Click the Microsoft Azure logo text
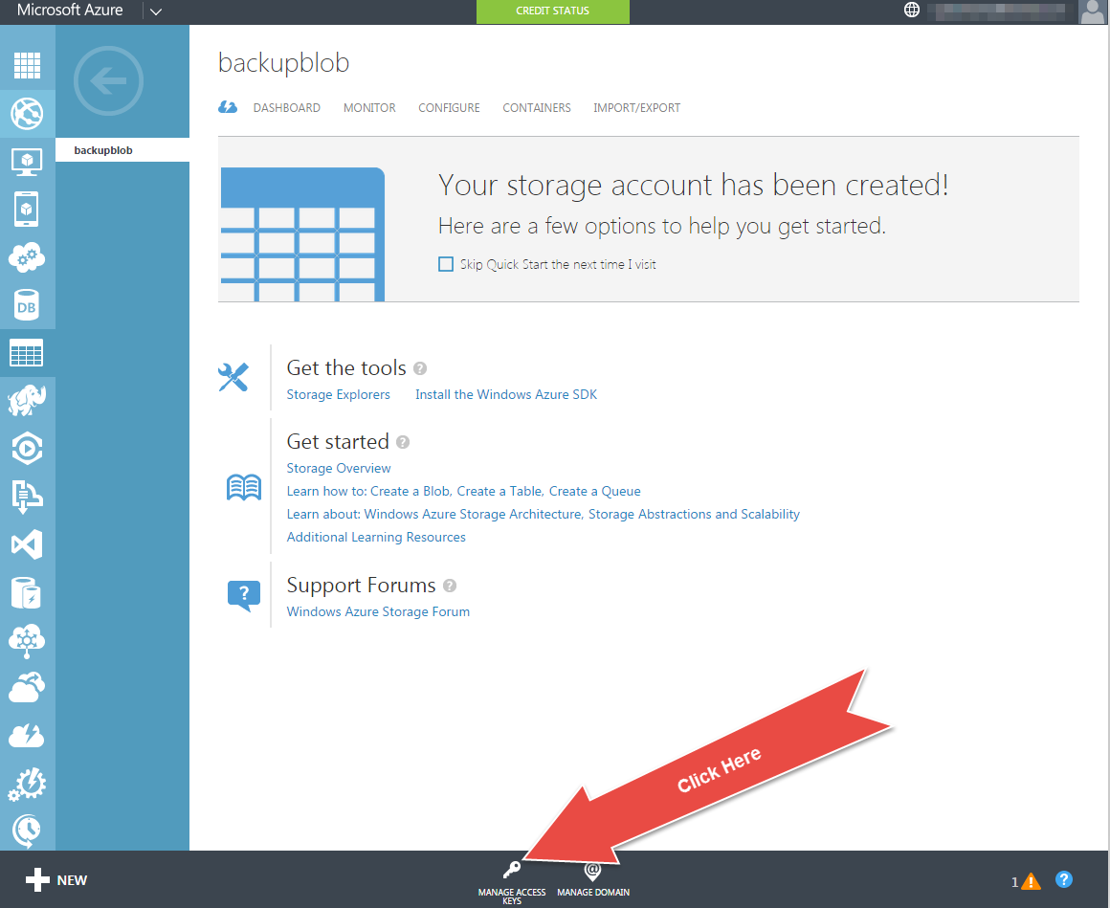This screenshot has height=908, width=1110. (70, 11)
